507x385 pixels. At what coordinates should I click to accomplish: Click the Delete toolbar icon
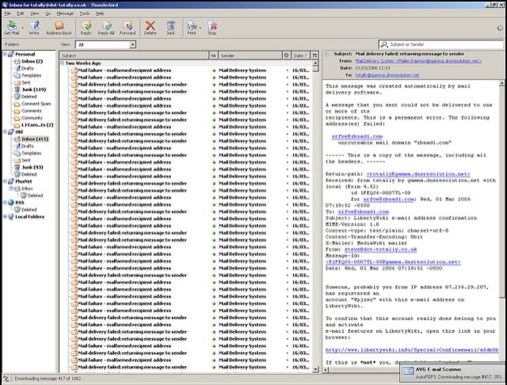pyautogui.click(x=150, y=28)
